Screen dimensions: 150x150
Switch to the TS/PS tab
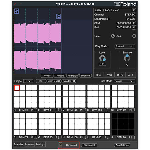120,75
